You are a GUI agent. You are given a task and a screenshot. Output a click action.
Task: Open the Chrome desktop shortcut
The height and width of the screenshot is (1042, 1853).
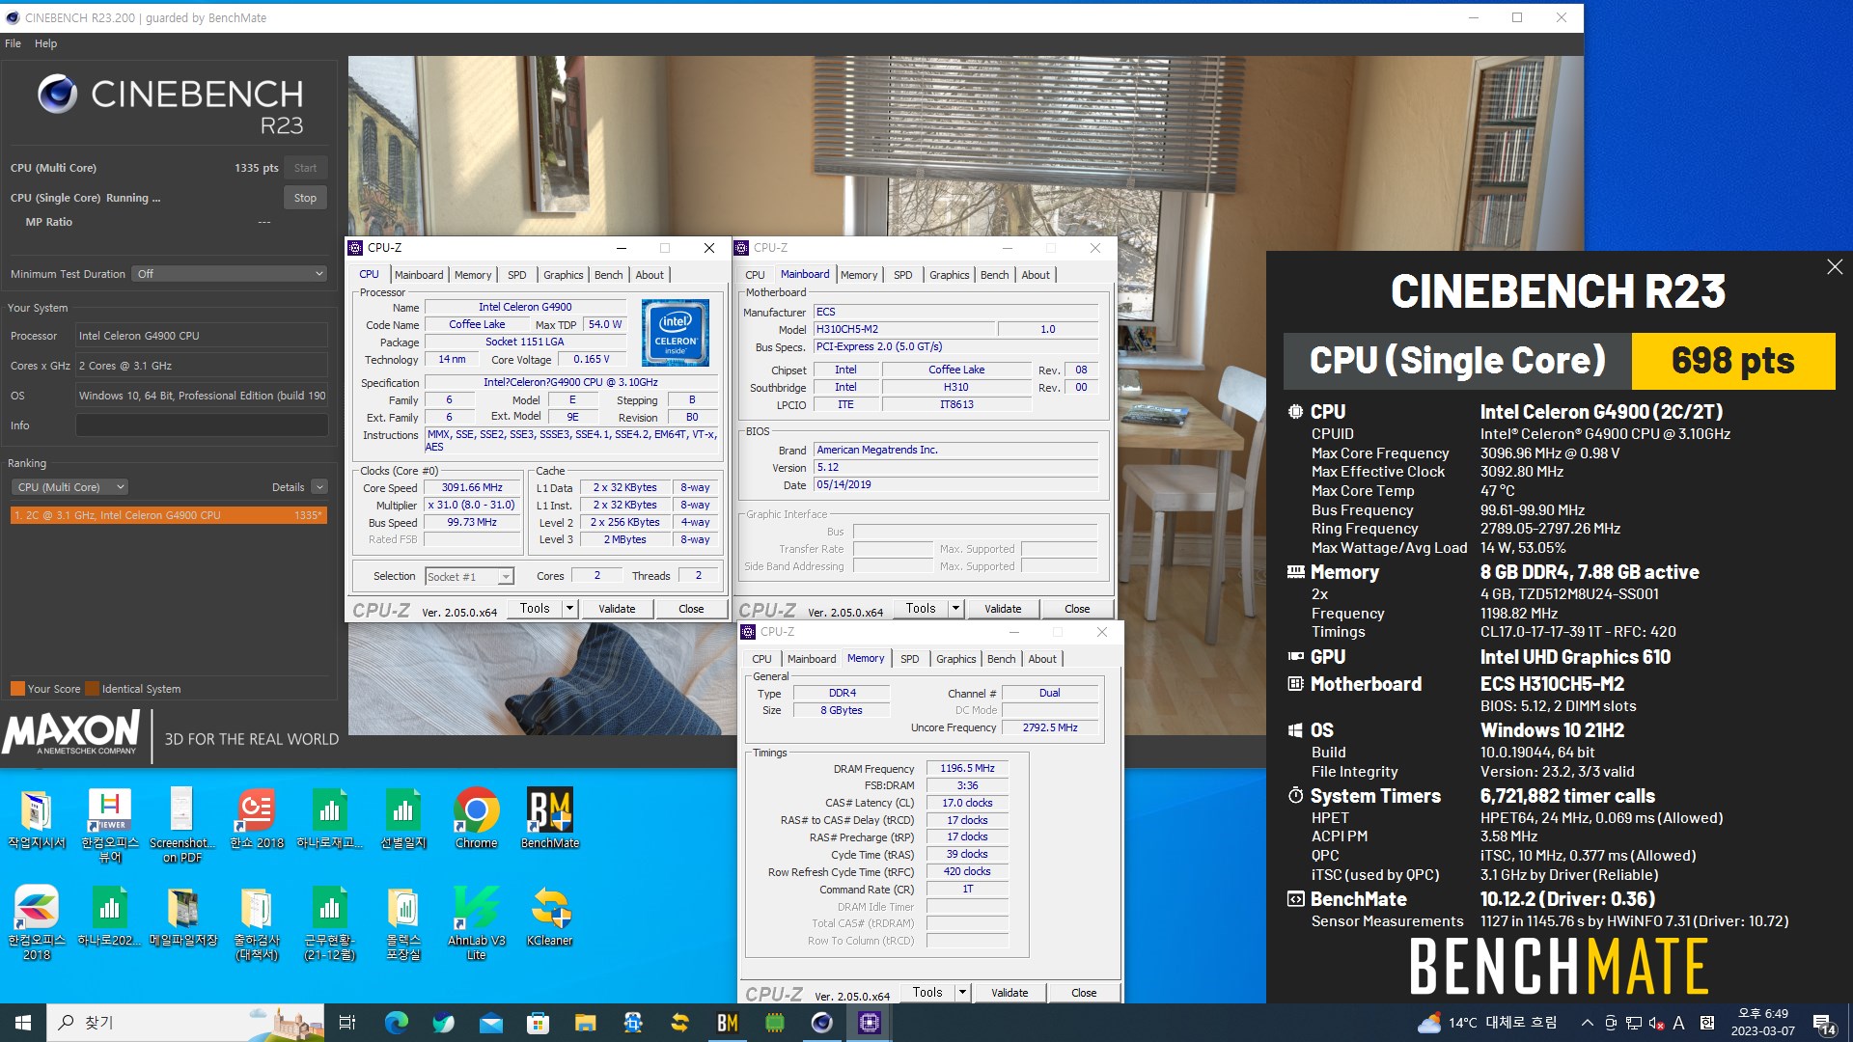click(x=476, y=818)
